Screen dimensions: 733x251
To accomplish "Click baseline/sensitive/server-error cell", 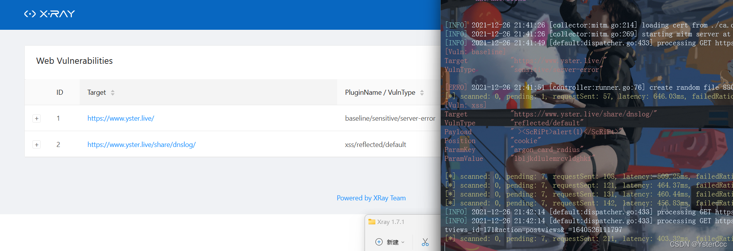I will pyautogui.click(x=390, y=118).
